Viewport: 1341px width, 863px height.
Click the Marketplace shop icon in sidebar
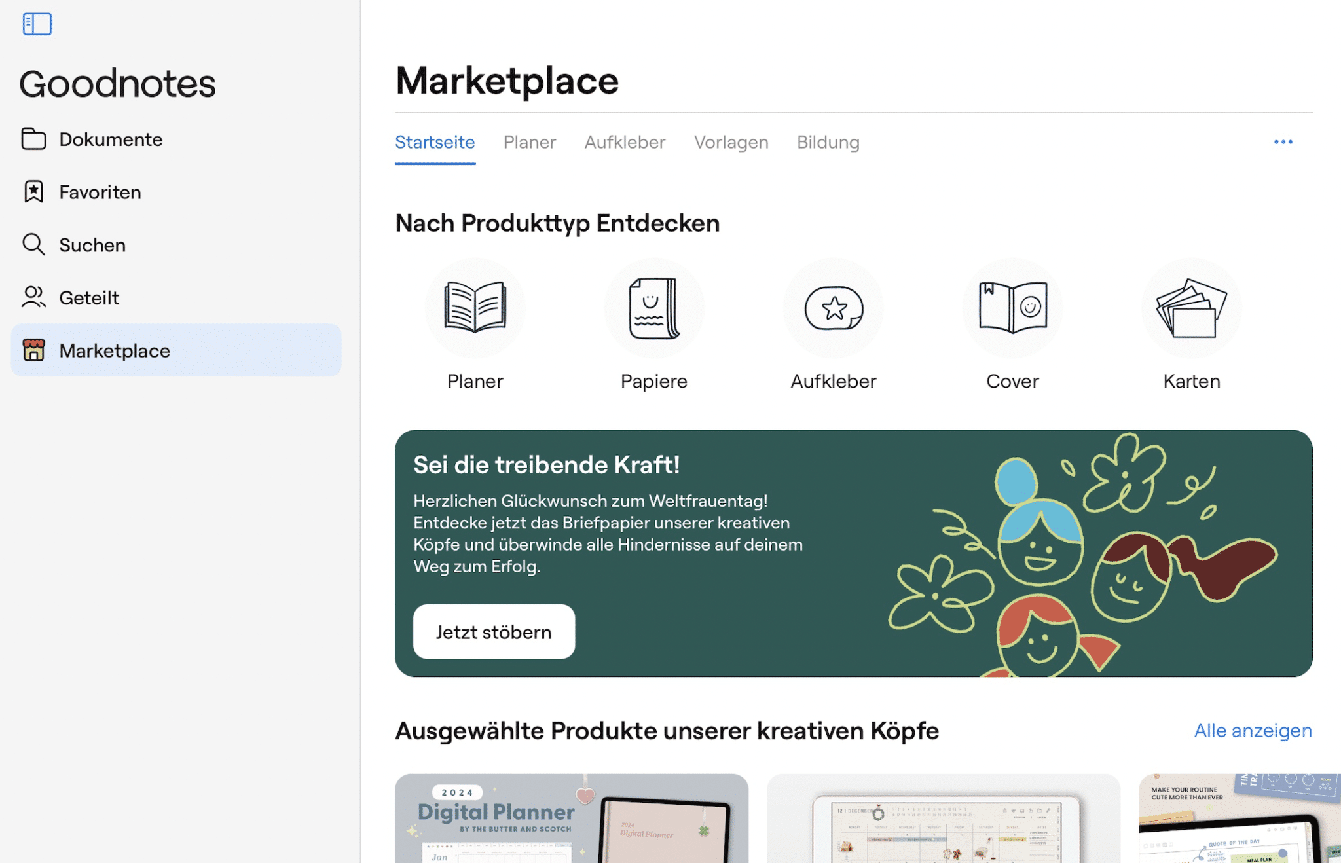click(x=33, y=350)
